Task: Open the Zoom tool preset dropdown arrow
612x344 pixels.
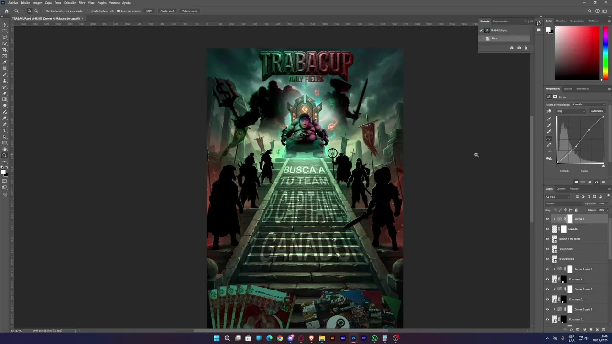Action: (x=21, y=11)
